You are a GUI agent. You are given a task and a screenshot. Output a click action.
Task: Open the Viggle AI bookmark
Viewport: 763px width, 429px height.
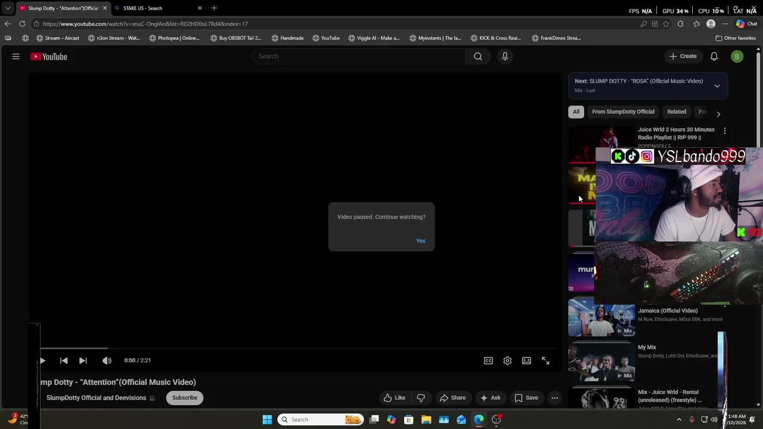pos(374,38)
